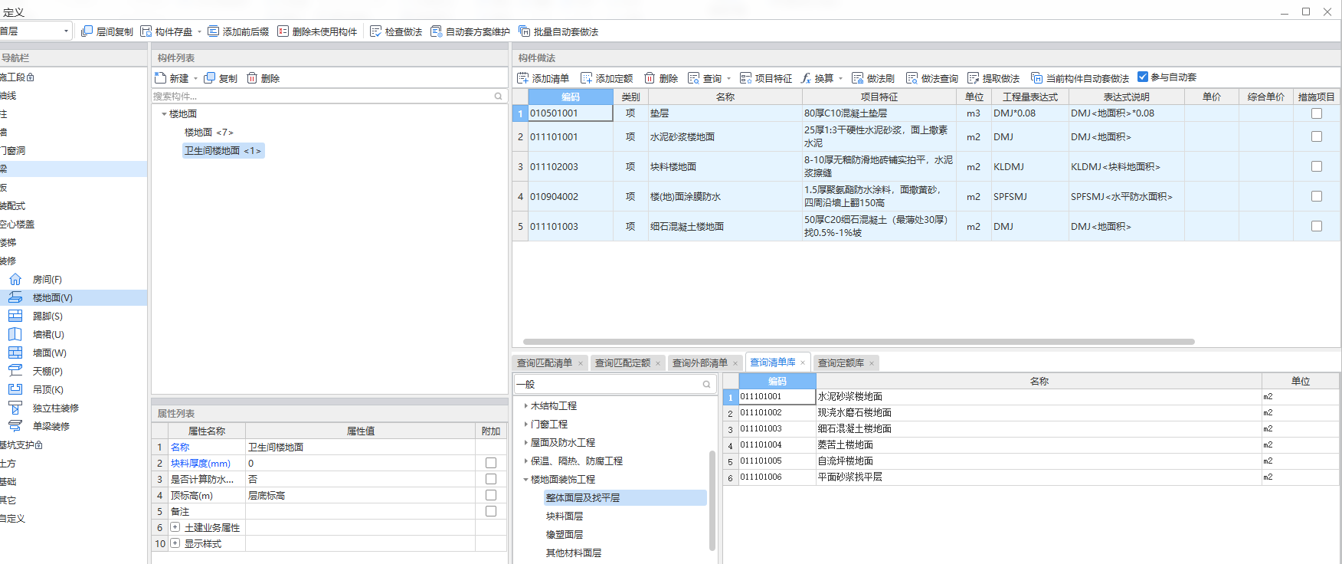Select 楼地面 <7> component
This screenshot has width=1342, height=564.
(208, 133)
